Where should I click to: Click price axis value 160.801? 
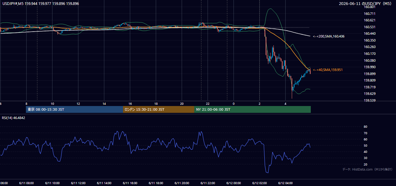(370, 7)
